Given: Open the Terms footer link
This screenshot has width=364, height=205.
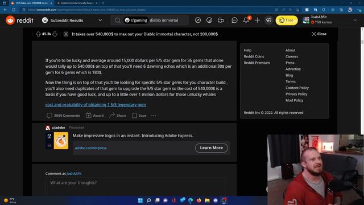Looking at the screenshot, I should (291, 81).
